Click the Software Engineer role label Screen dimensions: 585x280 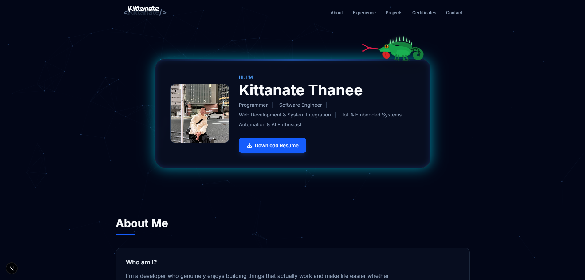tap(300, 105)
